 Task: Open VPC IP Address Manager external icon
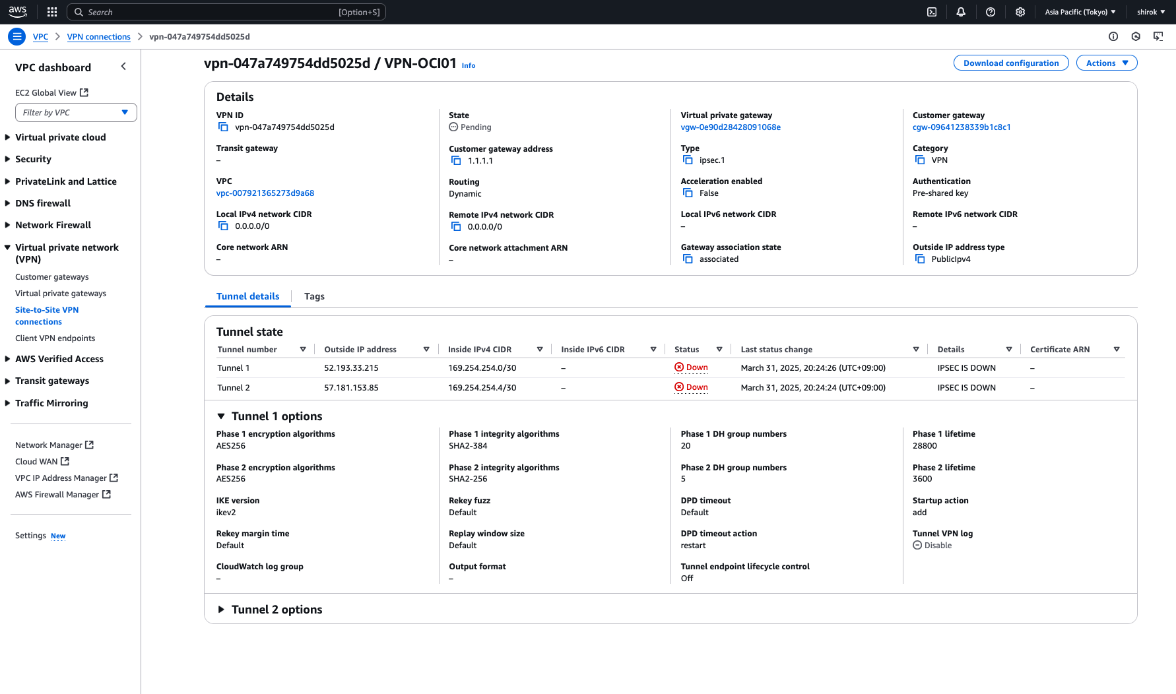(114, 478)
